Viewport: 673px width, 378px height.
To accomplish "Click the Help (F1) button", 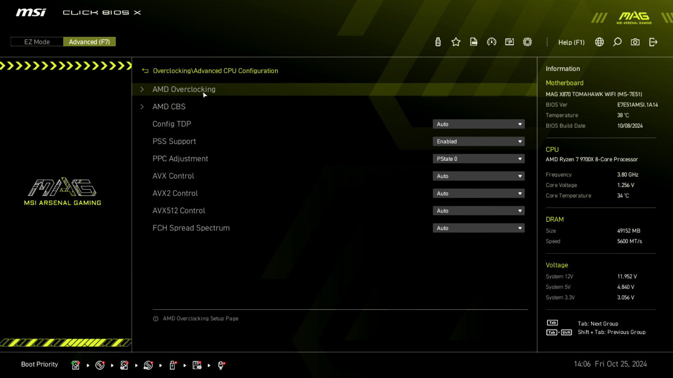I will (571, 42).
